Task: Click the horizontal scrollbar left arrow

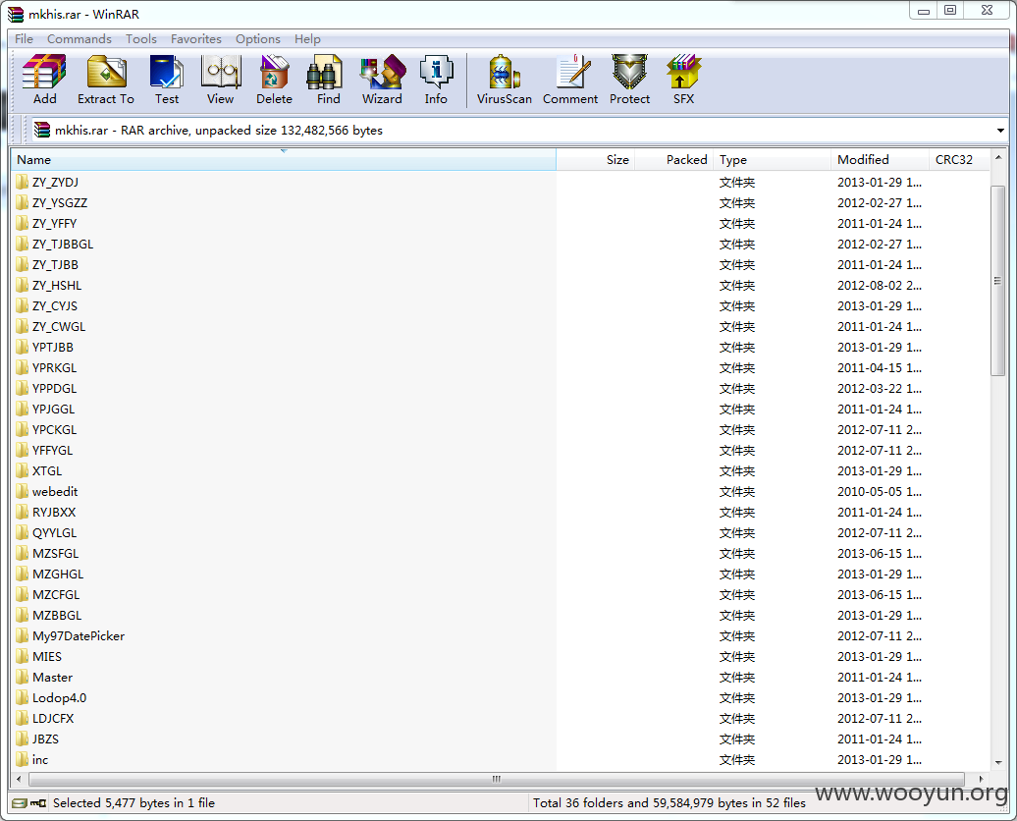Action: click(x=19, y=779)
